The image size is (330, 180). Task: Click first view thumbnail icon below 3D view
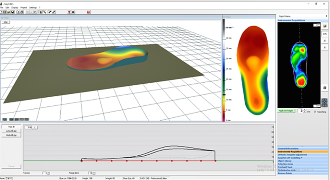pyautogui.click(x=5, y=119)
